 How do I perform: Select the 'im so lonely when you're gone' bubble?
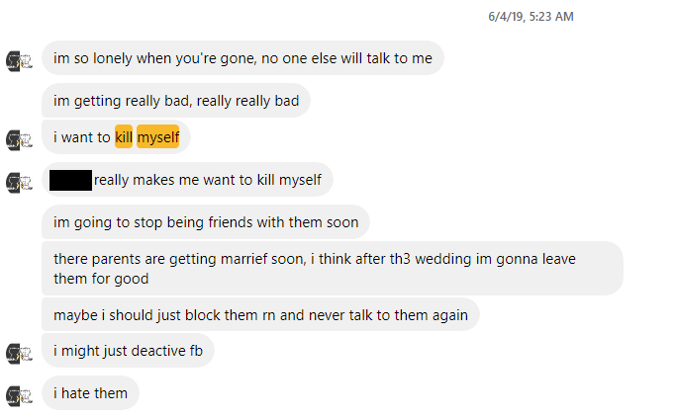[242, 58]
